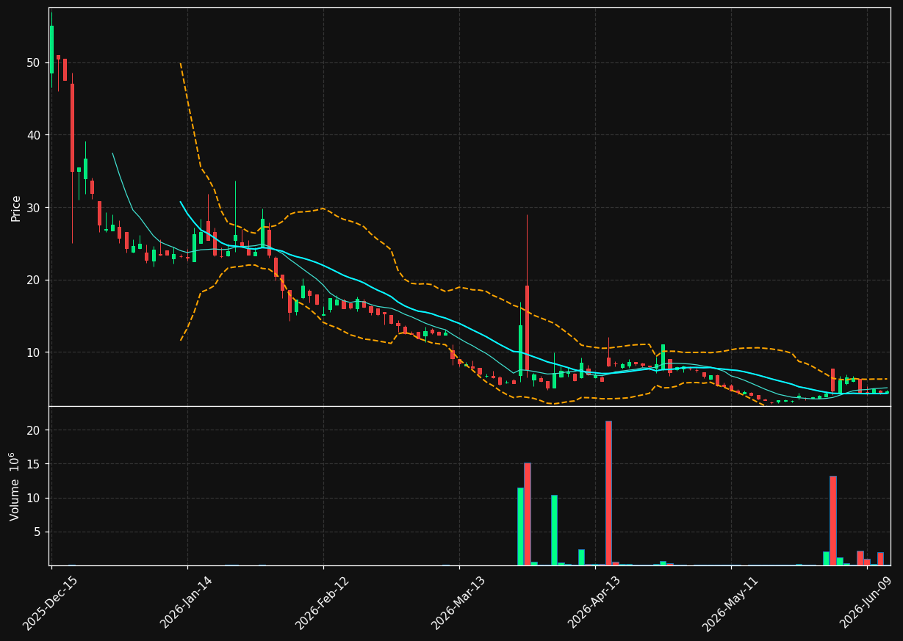Click the 2026-Mar-13 date label
The height and width of the screenshot is (641, 903).
pos(458,604)
